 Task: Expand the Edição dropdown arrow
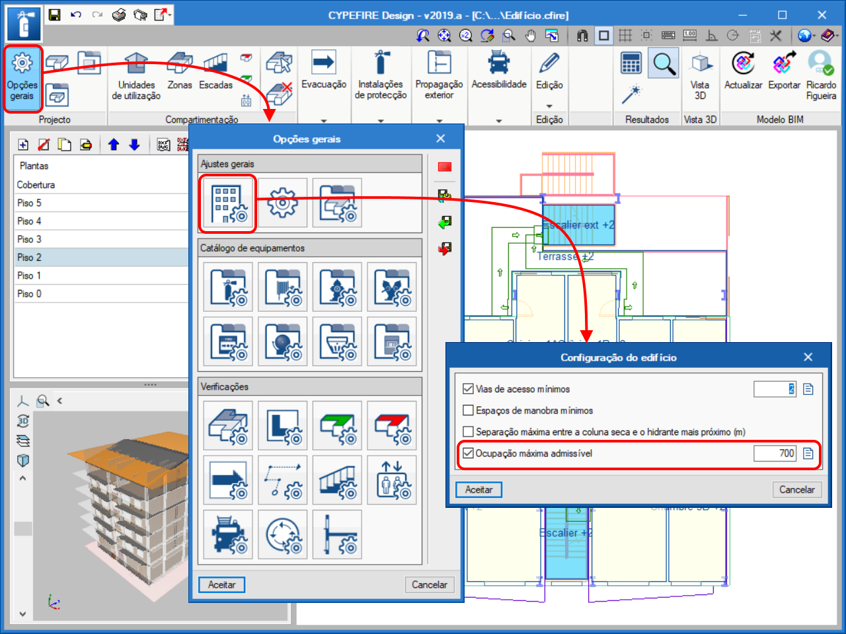click(549, 106)
